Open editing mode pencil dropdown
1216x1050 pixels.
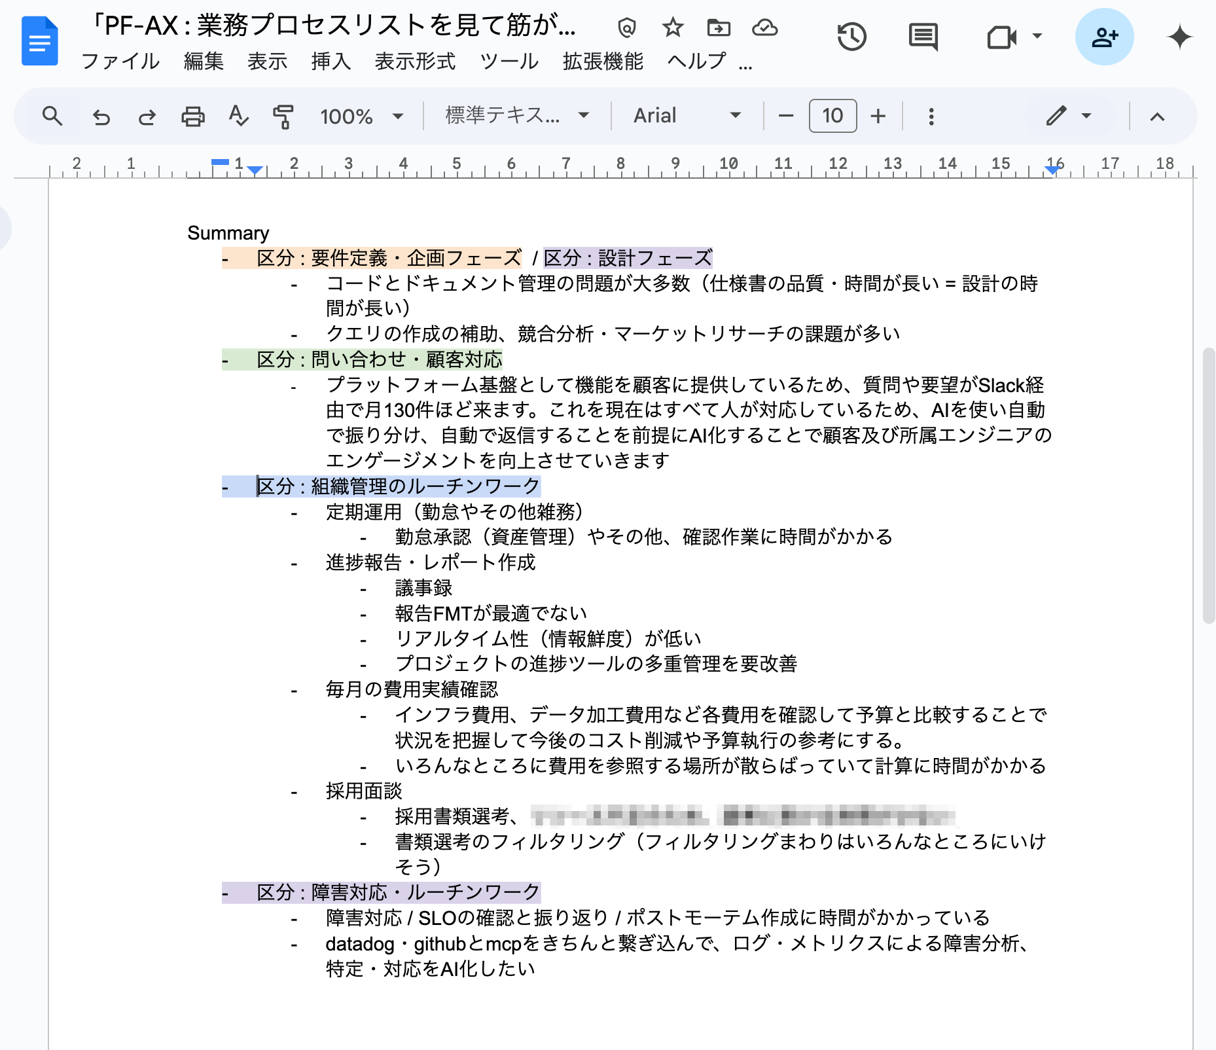(x=1068, y=116)
